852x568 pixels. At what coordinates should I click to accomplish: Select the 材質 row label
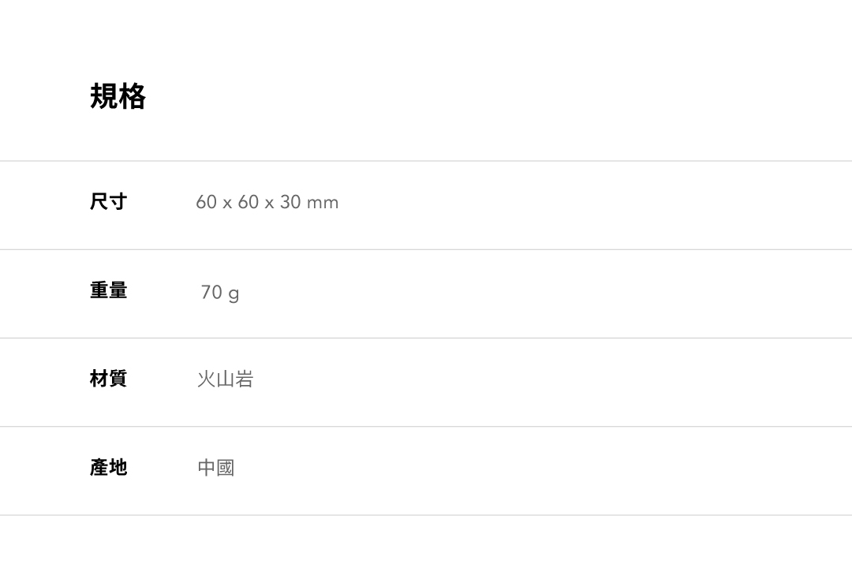(x=108, y=379)
